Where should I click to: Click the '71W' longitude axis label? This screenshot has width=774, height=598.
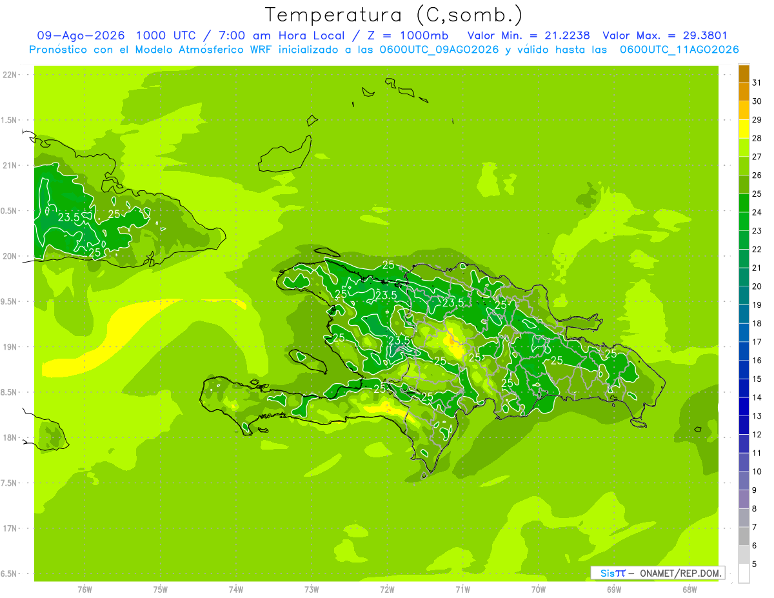(x=462, y=590)
